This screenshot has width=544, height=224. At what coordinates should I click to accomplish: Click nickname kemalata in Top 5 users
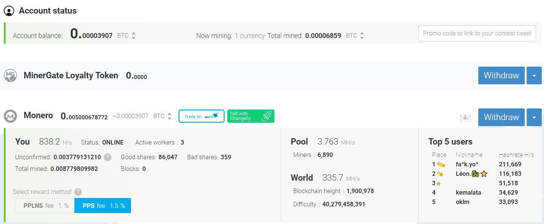(468, 193)
